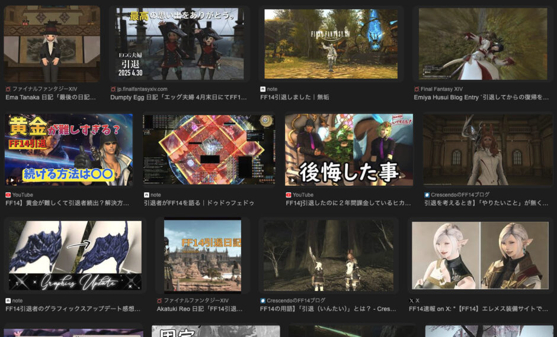
Task: Click source name note above グラフィックスアップデート感想
Action: 17,300
